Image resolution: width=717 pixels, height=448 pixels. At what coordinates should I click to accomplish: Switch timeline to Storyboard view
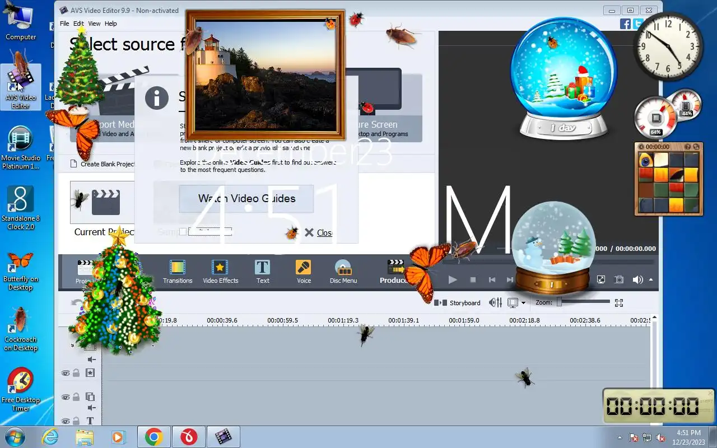(458, 302)
